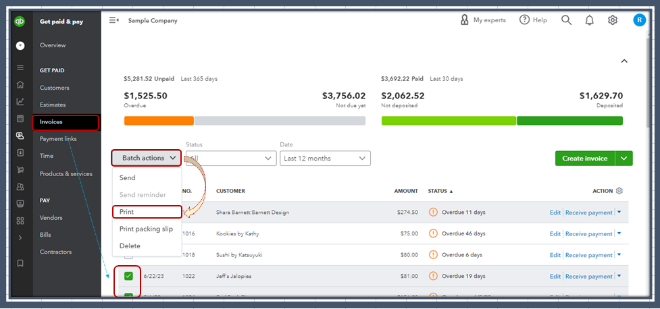Open the hamburger menu icon in left rail
The height and width of the screenshot is (309, 660).
click(20, 67)
